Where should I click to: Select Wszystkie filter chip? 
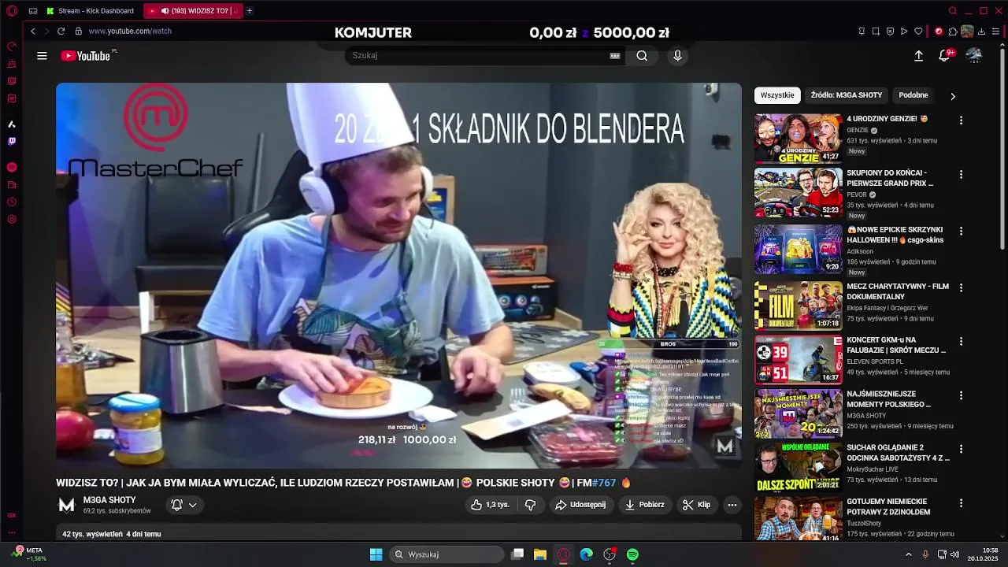(x=777, y=95)
